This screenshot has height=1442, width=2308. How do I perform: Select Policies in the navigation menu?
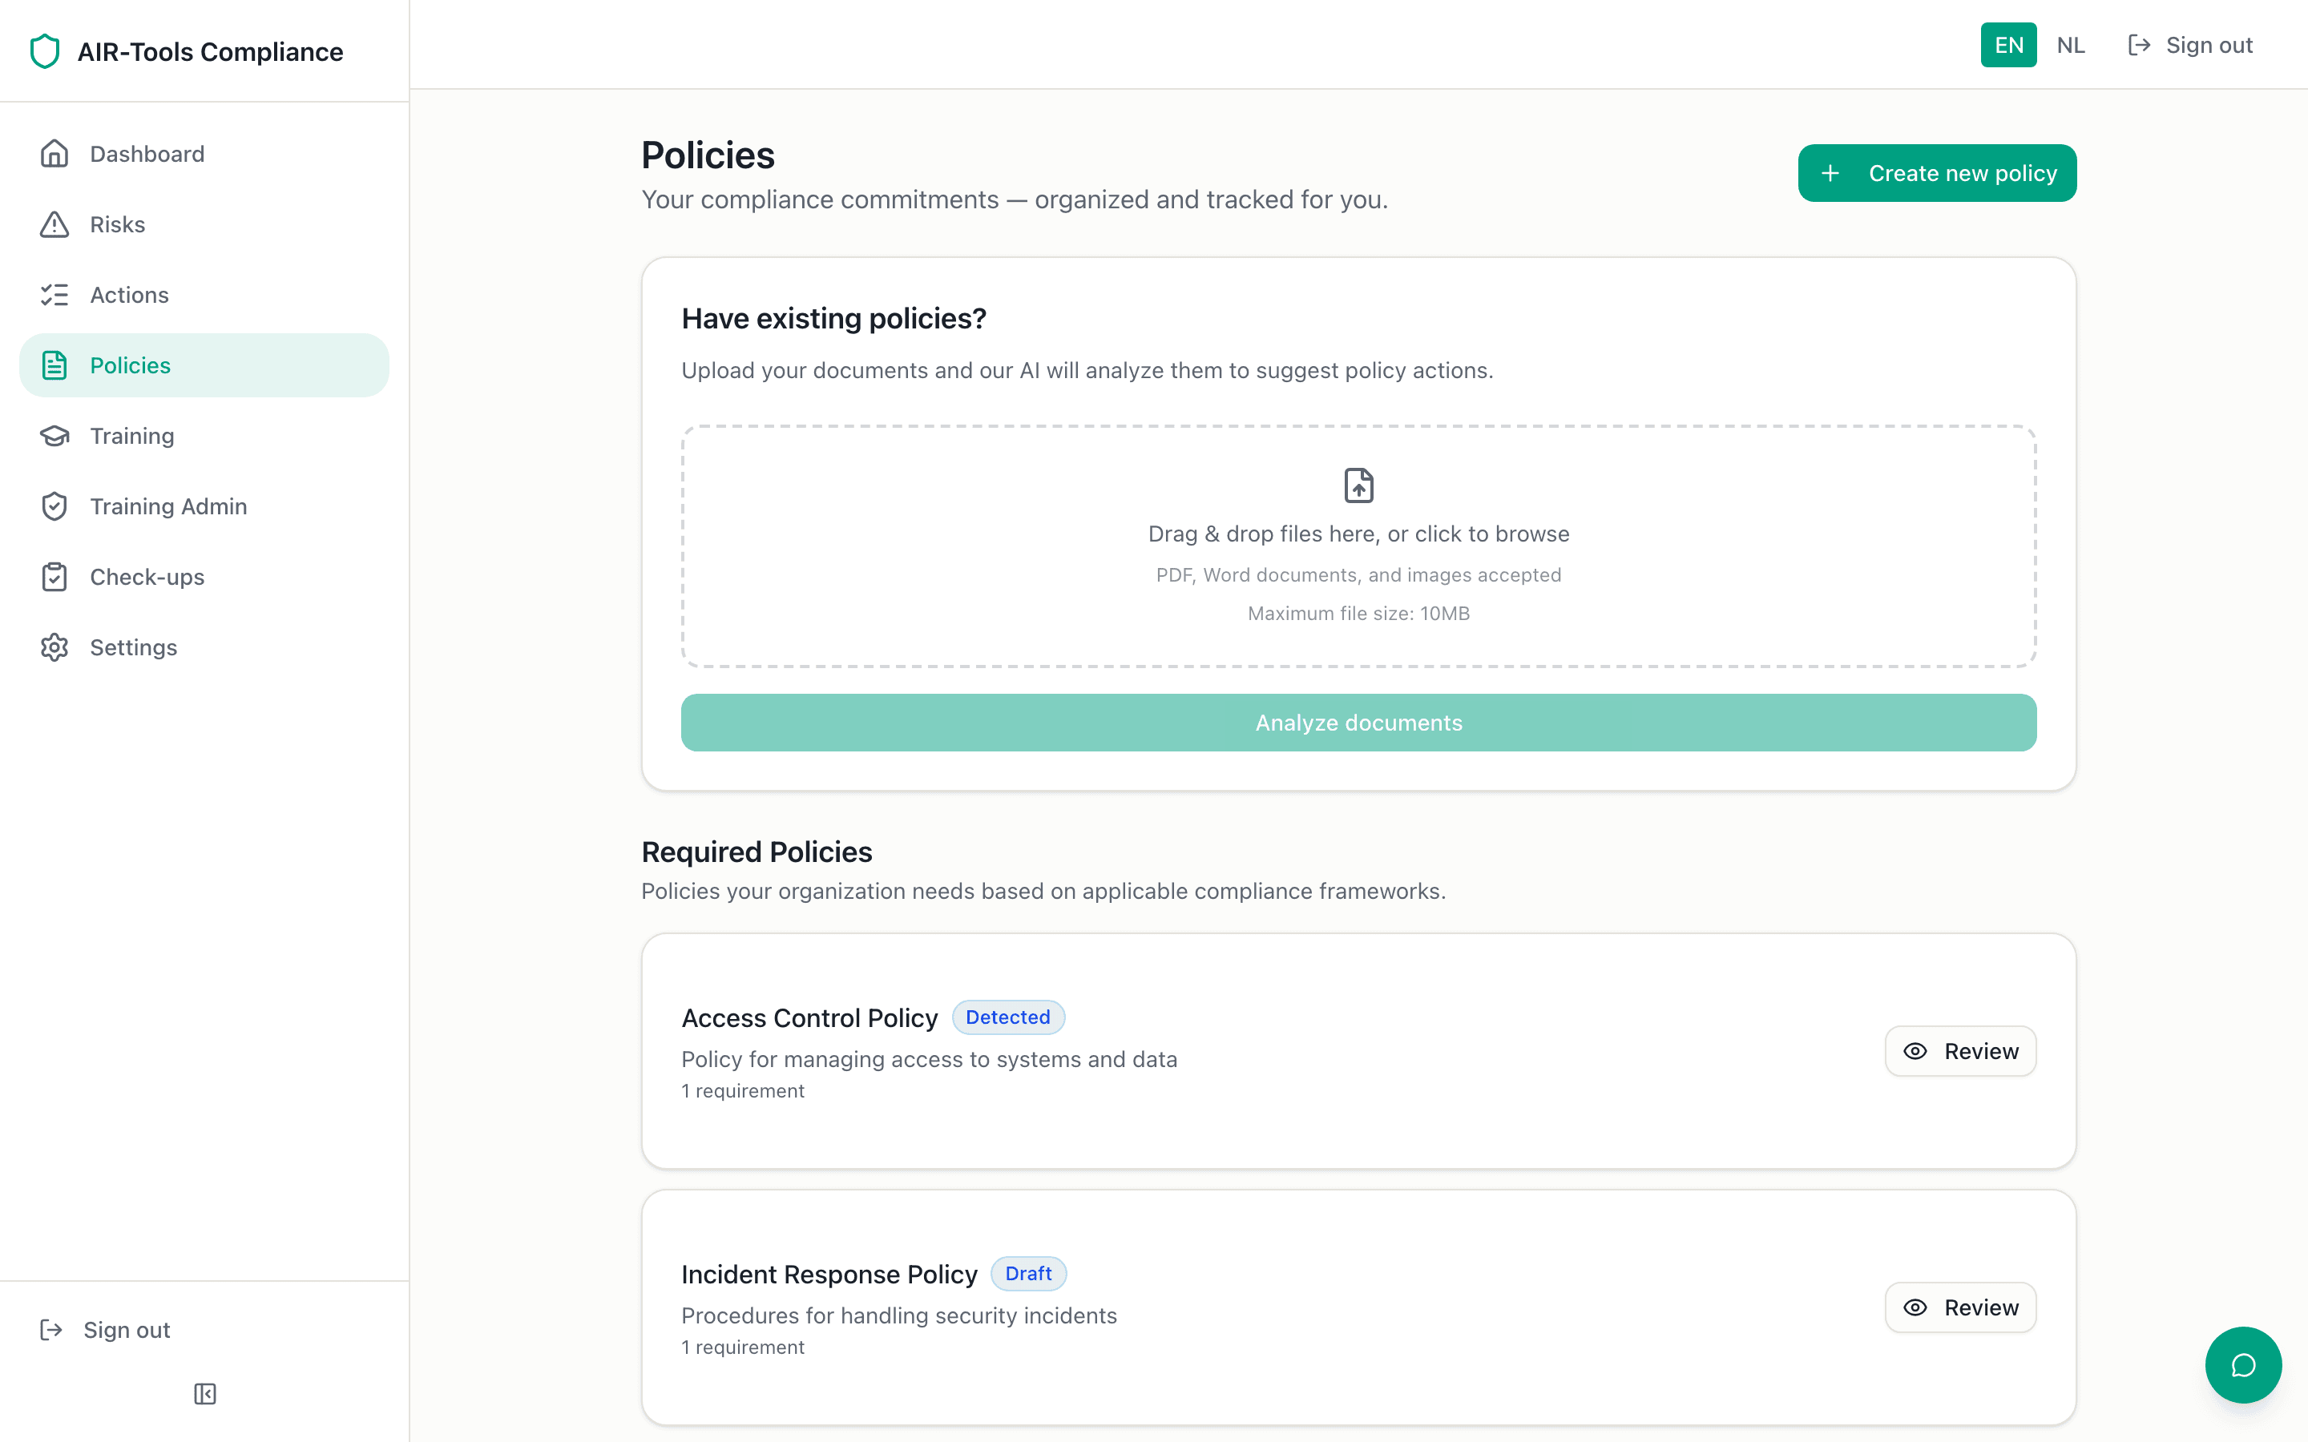coord(131,365)
